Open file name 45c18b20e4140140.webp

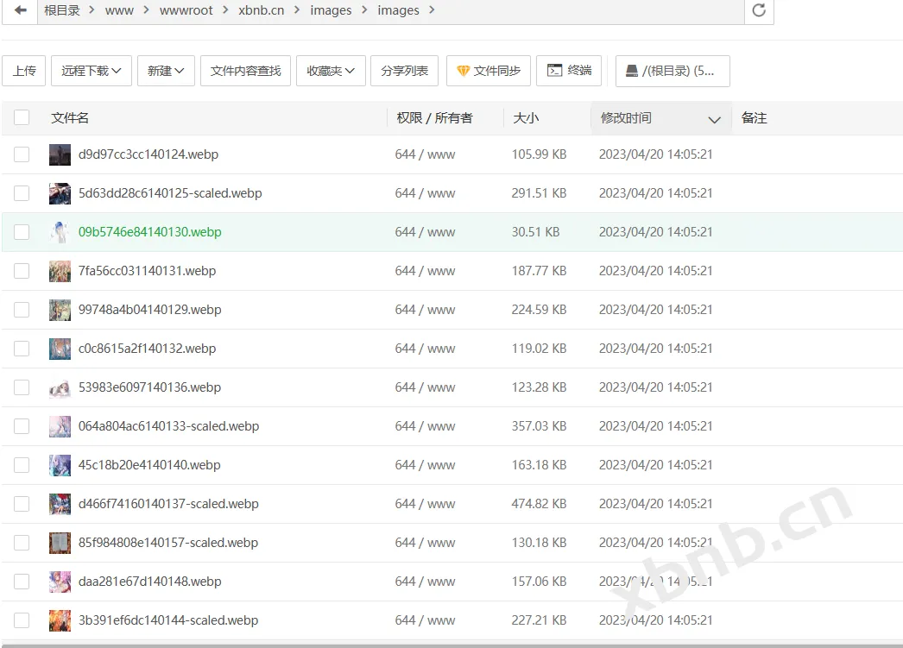(149, 465)
